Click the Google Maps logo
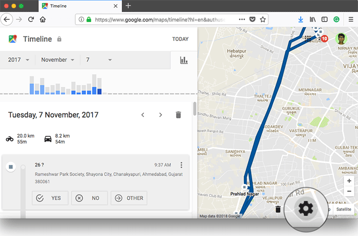Image resolution: width=358 pixels, height=236 pixels. (13, 39)
